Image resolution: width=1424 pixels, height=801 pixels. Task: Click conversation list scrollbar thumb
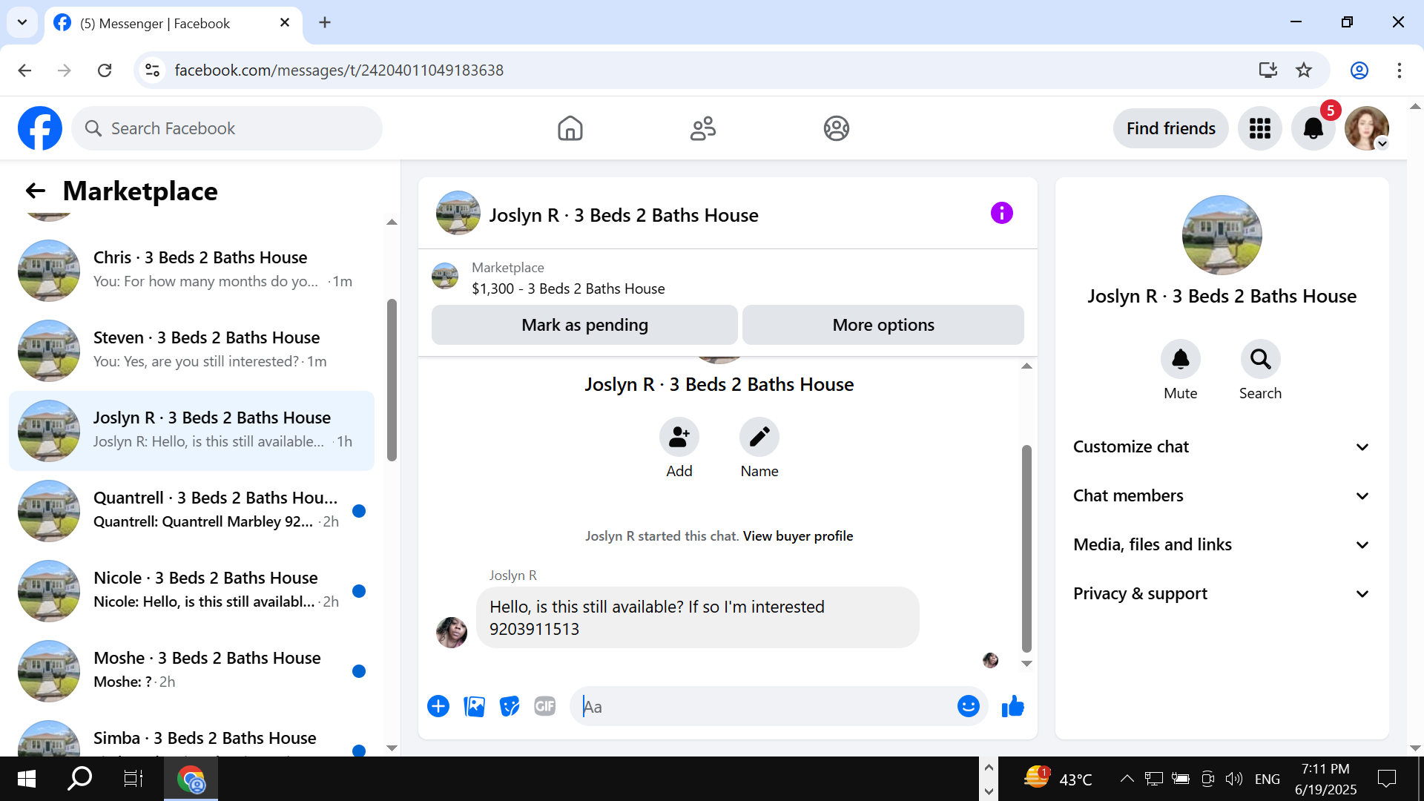[x=392, y=380]
